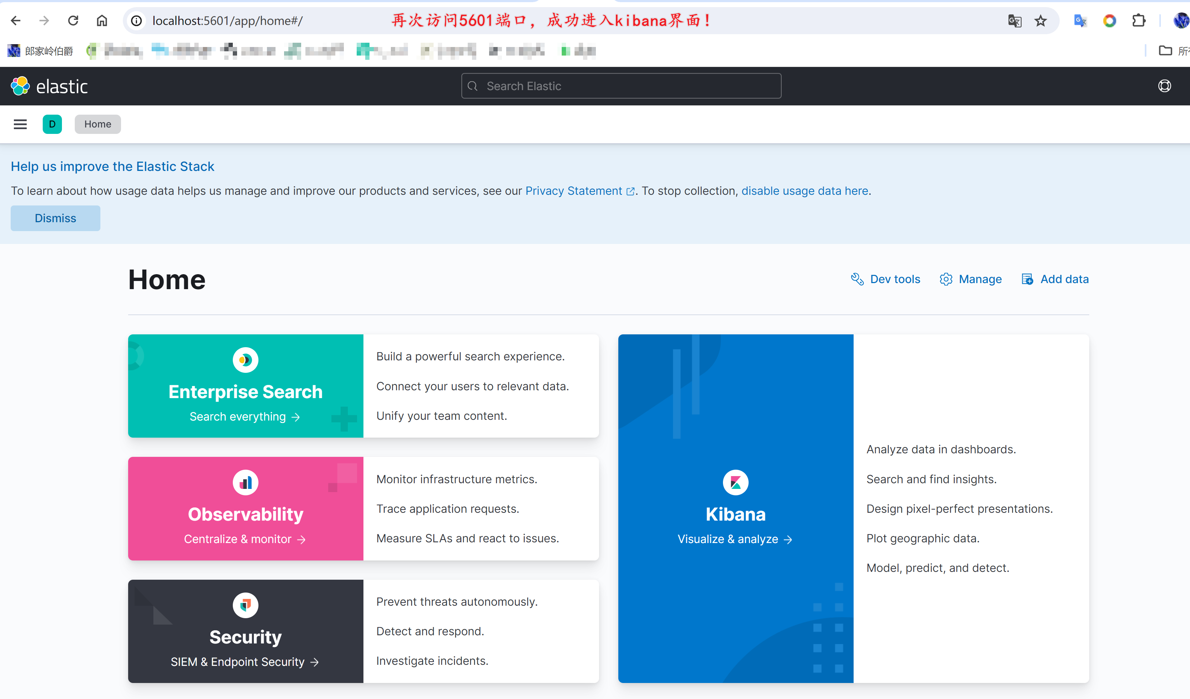1190x699 pixels.
Task: Click text Model, predict, and detect
Action: [938, 568]
